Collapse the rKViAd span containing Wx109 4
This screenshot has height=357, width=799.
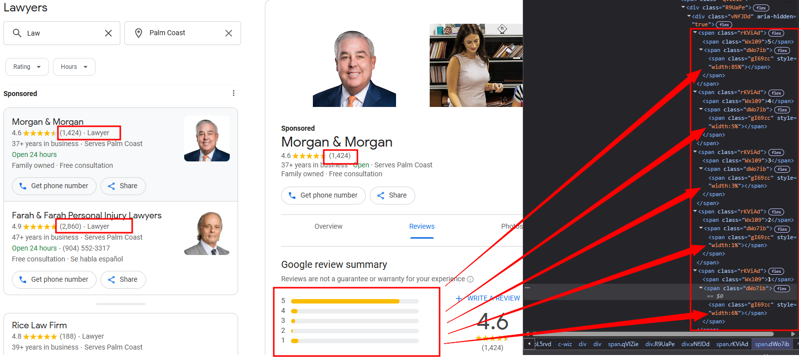tap(695, 92)
